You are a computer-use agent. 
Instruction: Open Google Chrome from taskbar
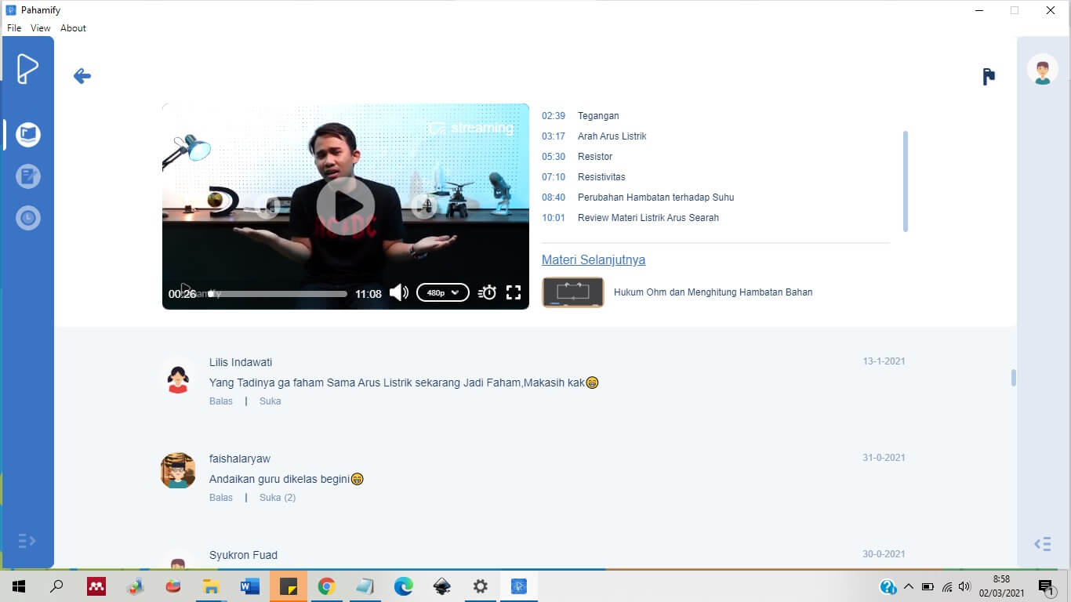(327, 586)
